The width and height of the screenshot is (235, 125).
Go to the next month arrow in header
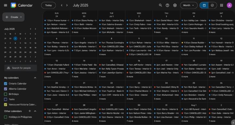pos(67,5)
